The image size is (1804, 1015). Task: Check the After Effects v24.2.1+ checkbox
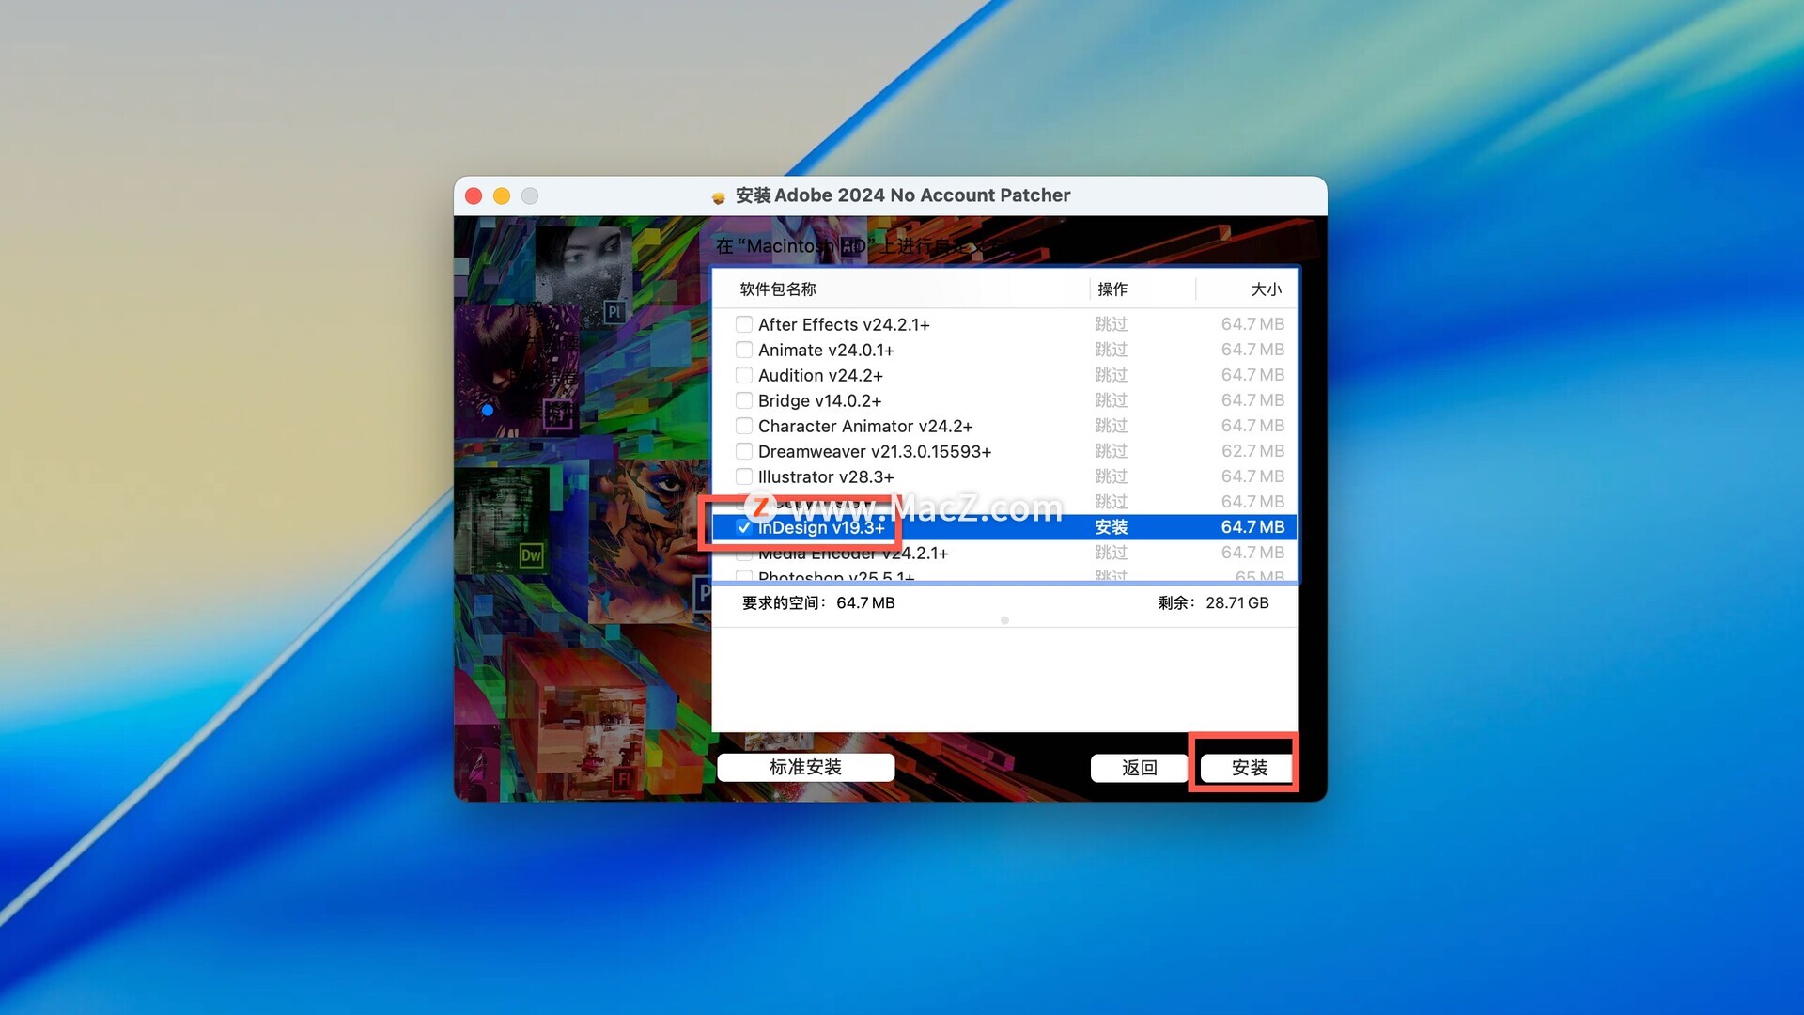743,324
